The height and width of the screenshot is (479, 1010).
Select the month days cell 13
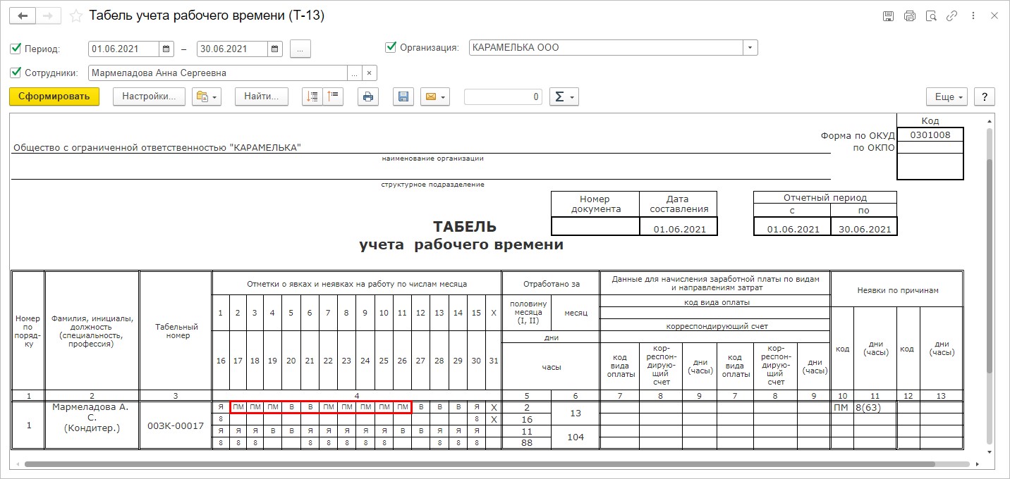(575, 413)
